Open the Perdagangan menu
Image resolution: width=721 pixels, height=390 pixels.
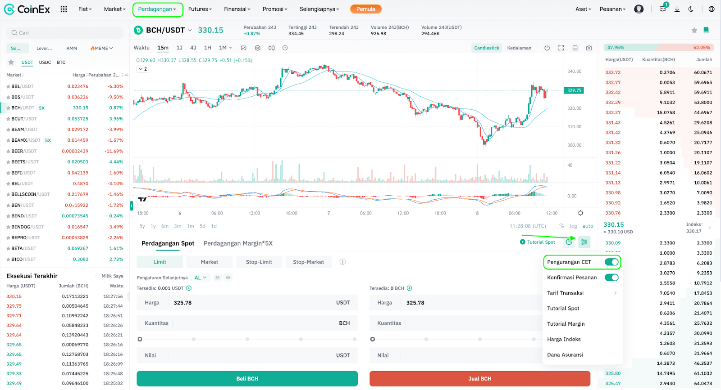[158, 9]
